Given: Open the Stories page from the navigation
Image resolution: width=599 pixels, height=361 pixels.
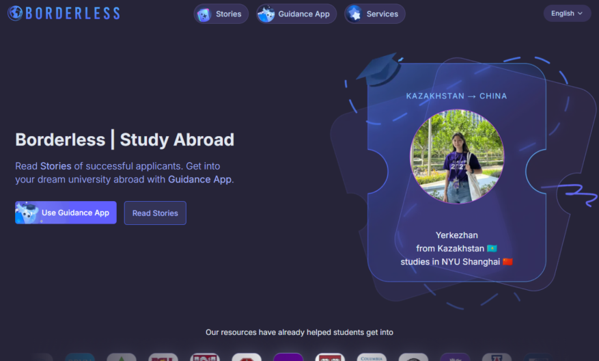Looking at the screenshot, I should click(x=221, y=14).
